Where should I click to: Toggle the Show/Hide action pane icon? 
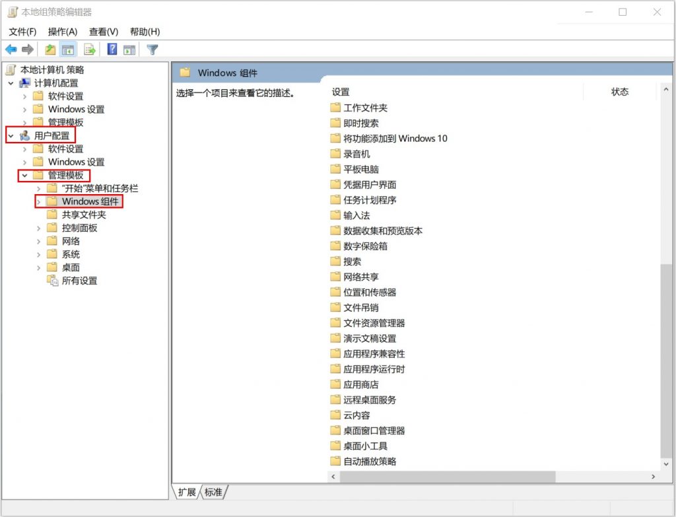click(x=129, y=50)
